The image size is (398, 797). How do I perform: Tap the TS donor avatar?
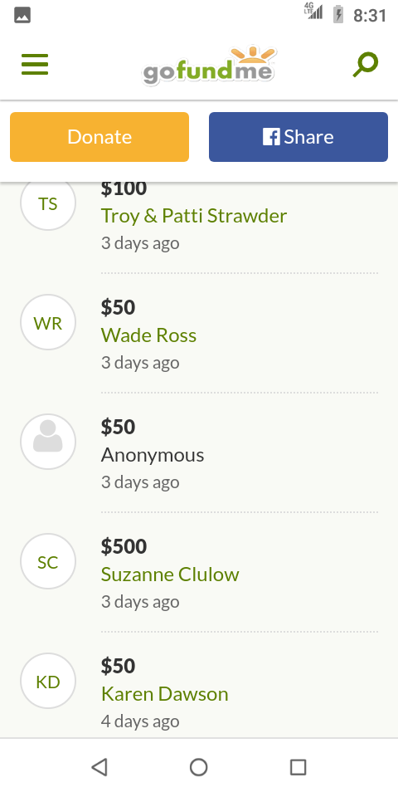pos(48,203)
